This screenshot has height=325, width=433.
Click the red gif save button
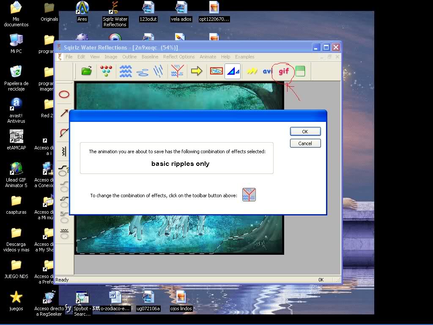[x=284, y=71]
